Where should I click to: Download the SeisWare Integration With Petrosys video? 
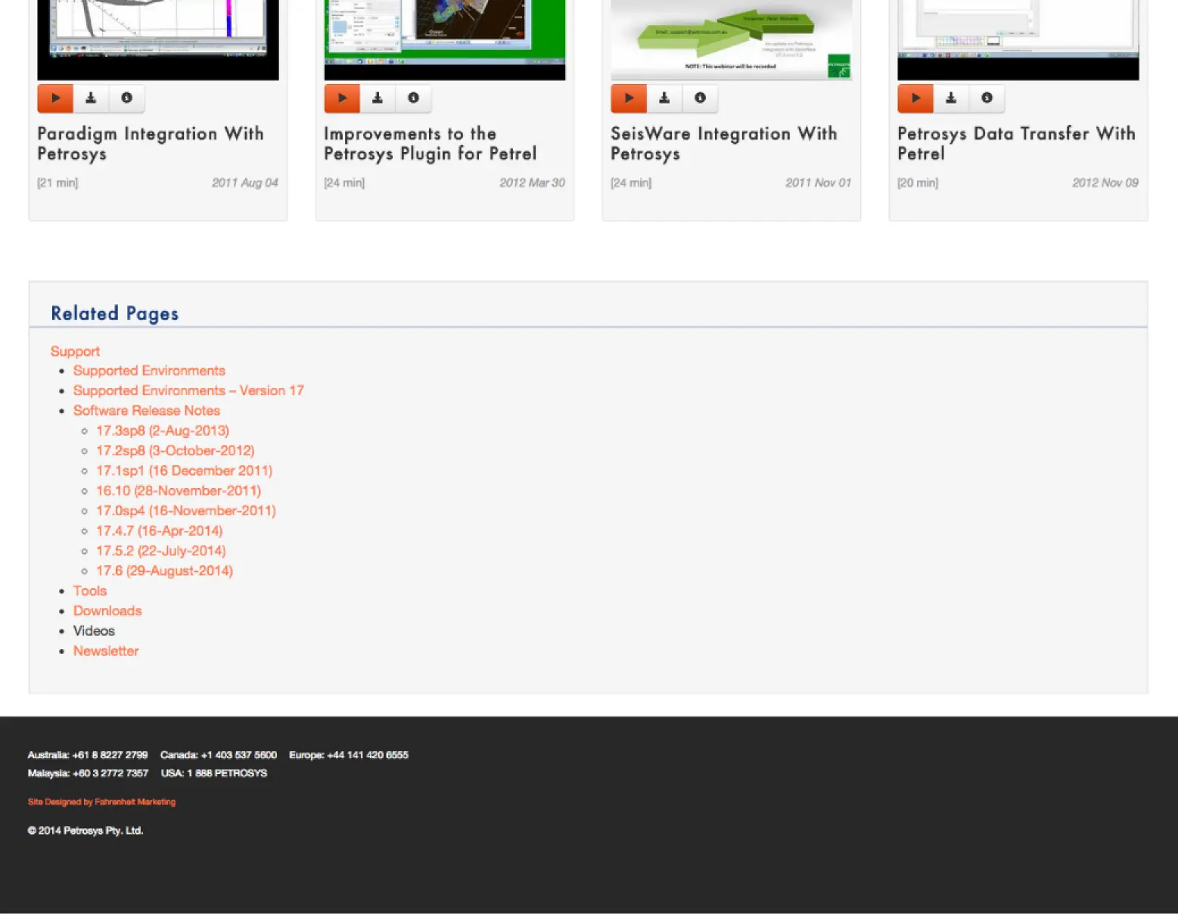(664, 98)
